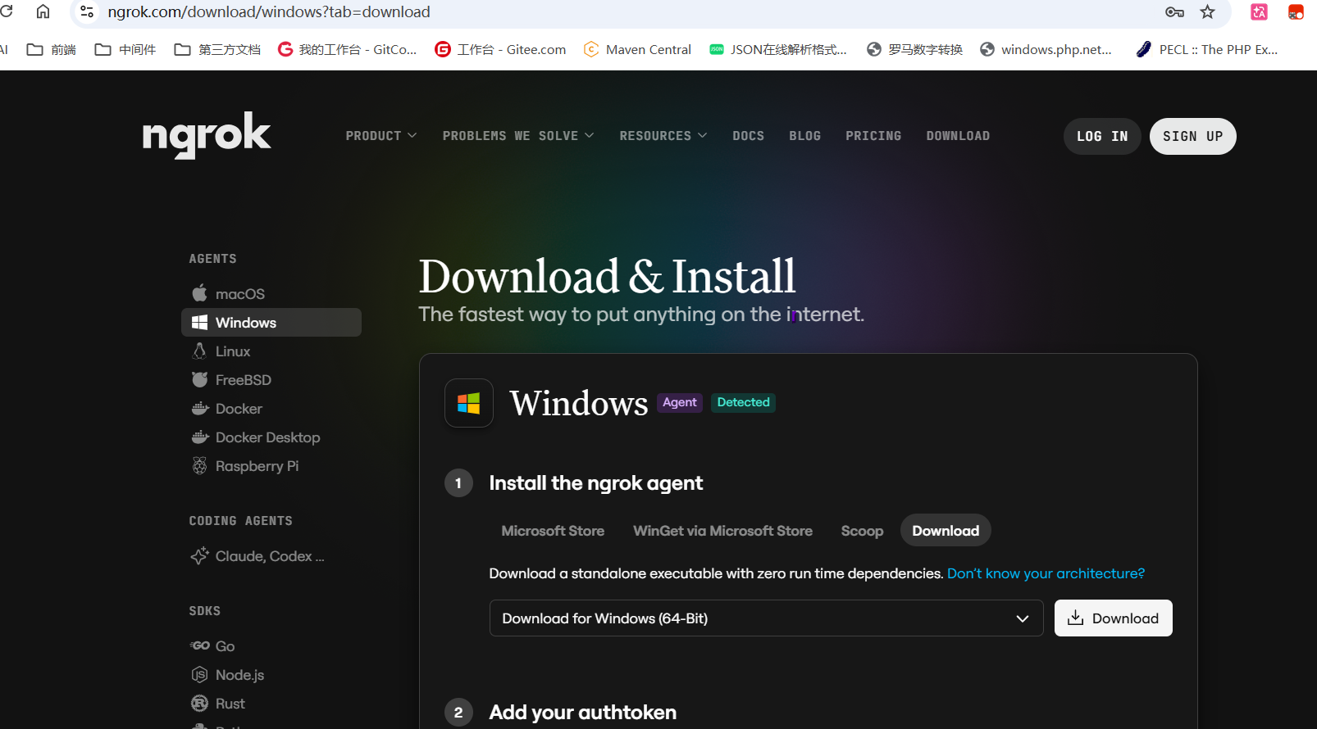Click the Windows logo tile icon
The height and width of the screenshot is (729, 1317).
point(469,403)
